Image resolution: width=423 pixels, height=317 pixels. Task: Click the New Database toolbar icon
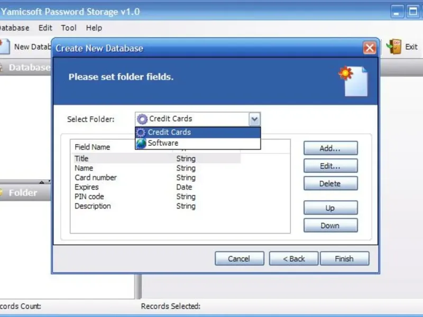pyautogui.click(x=5, y=46)
